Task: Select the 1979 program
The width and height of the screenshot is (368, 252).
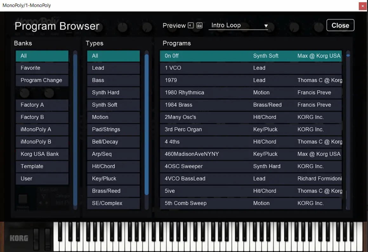Action: point(251,80)
